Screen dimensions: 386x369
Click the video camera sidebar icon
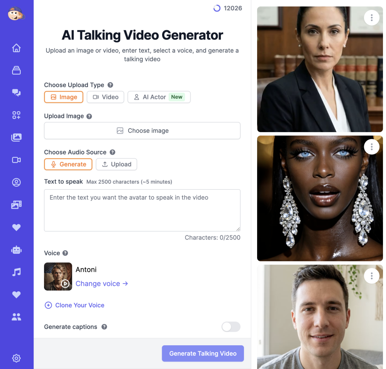click(x=16, y=160)
